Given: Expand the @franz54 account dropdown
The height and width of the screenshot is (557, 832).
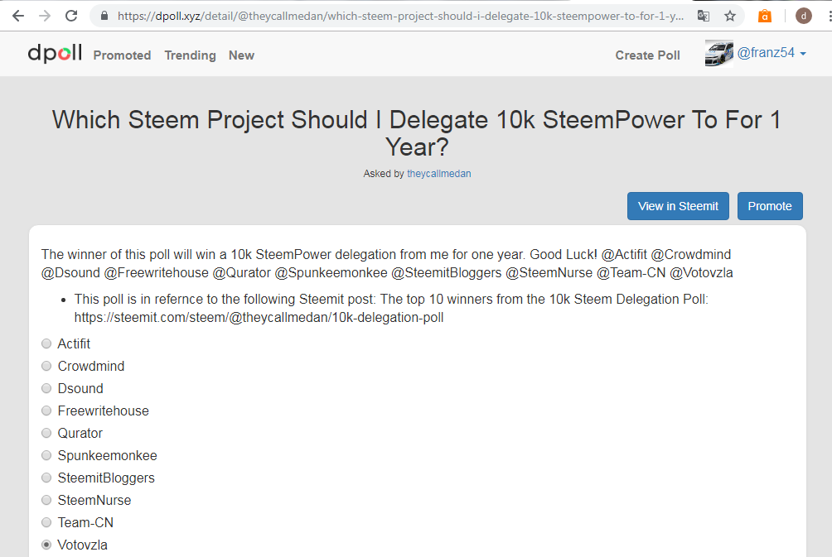Looking at the screenshot, I should pyautogui.click(x=772, y=53).
